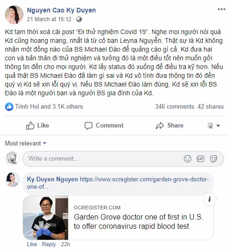The height and width of the screenshot is (249, 229).
Task: Open the sticker picker icon
Action: click(213, 159)
